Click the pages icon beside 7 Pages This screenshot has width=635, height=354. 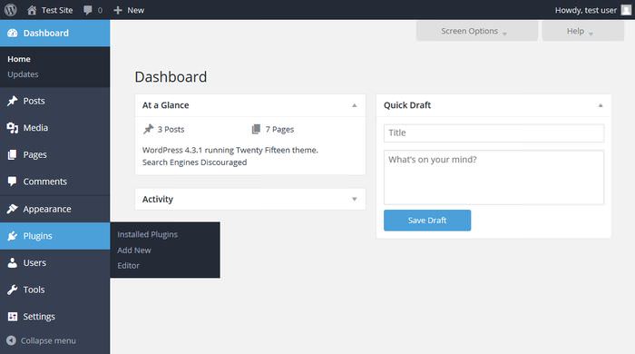pyautogui.click(x=256, y=129)
